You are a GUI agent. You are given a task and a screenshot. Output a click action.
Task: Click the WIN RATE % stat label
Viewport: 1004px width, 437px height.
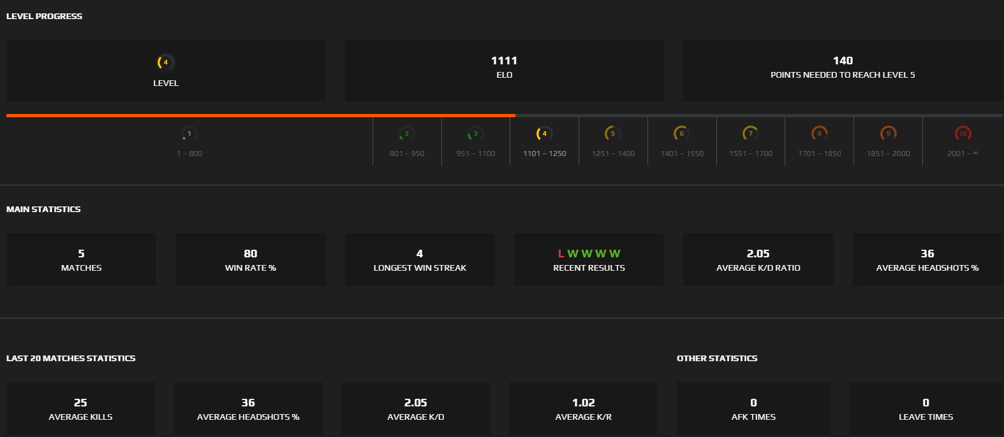[251, 268]
